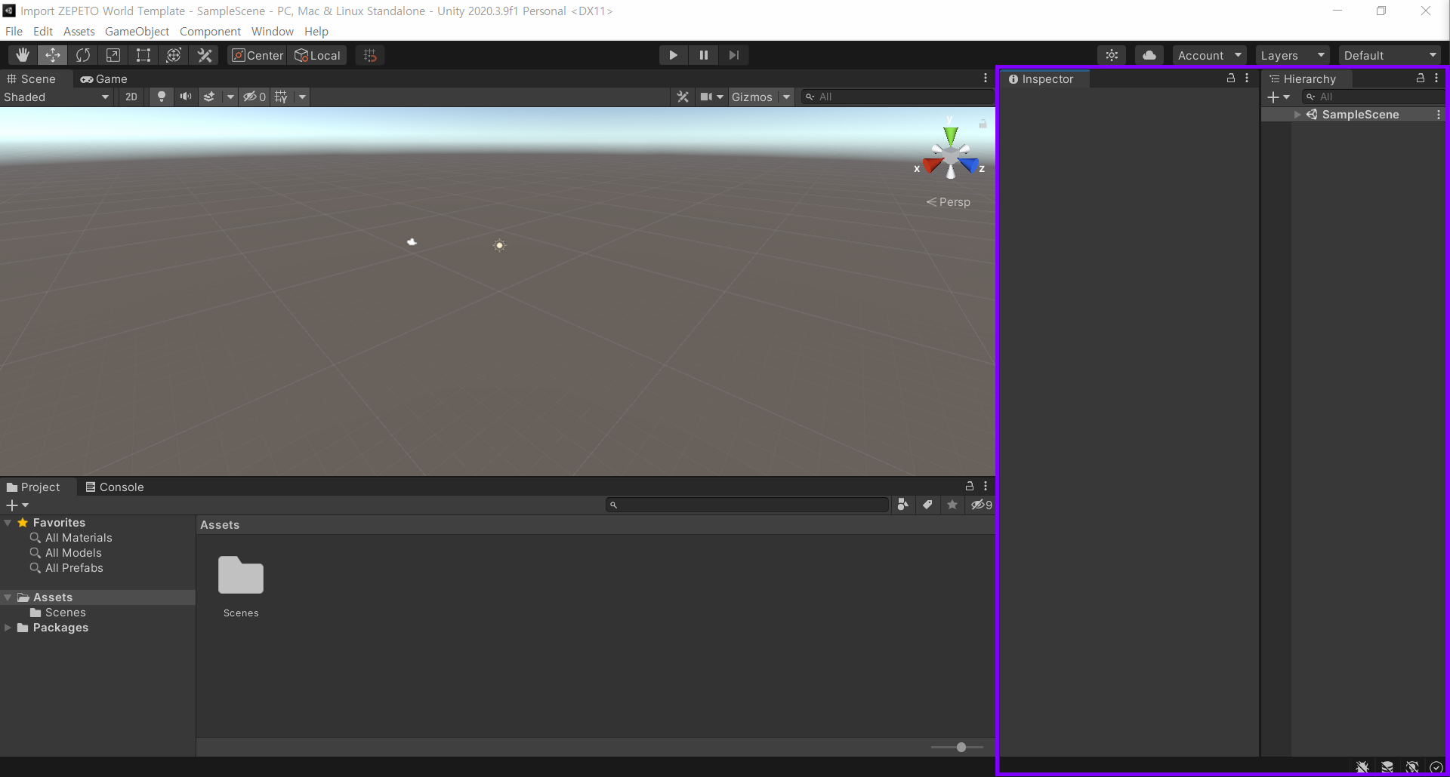Toggle hidden packages visibility count

(x=982, y=505)
